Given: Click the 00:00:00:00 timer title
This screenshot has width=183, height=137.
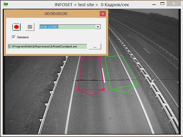Looking at the screenshot, I should [x=56, y=14].
